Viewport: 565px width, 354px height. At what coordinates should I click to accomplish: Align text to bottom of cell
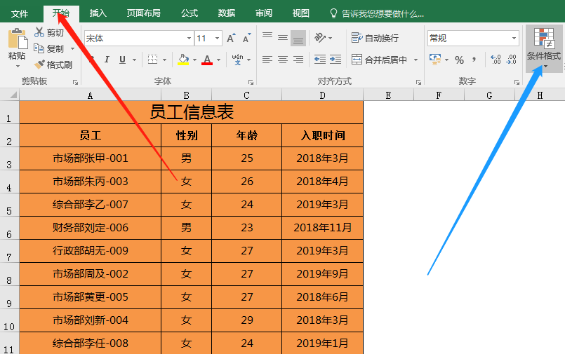[298, 38]
